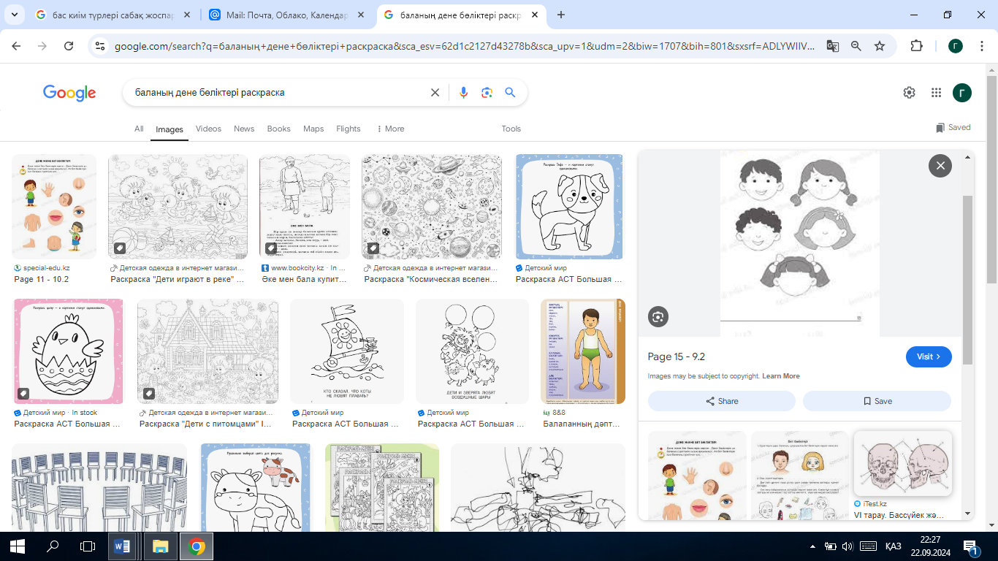Open the Windows Start menu
This screenshot has width=998, height=561.
pyautogui.click(x=18, y=546)
